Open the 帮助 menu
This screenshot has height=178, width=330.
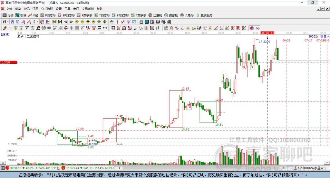click(x=99, y=9)
